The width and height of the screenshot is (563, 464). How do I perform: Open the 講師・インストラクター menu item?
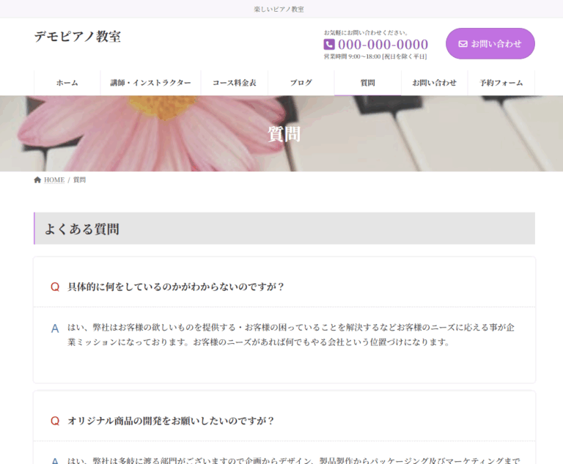(x=150, y=83)
